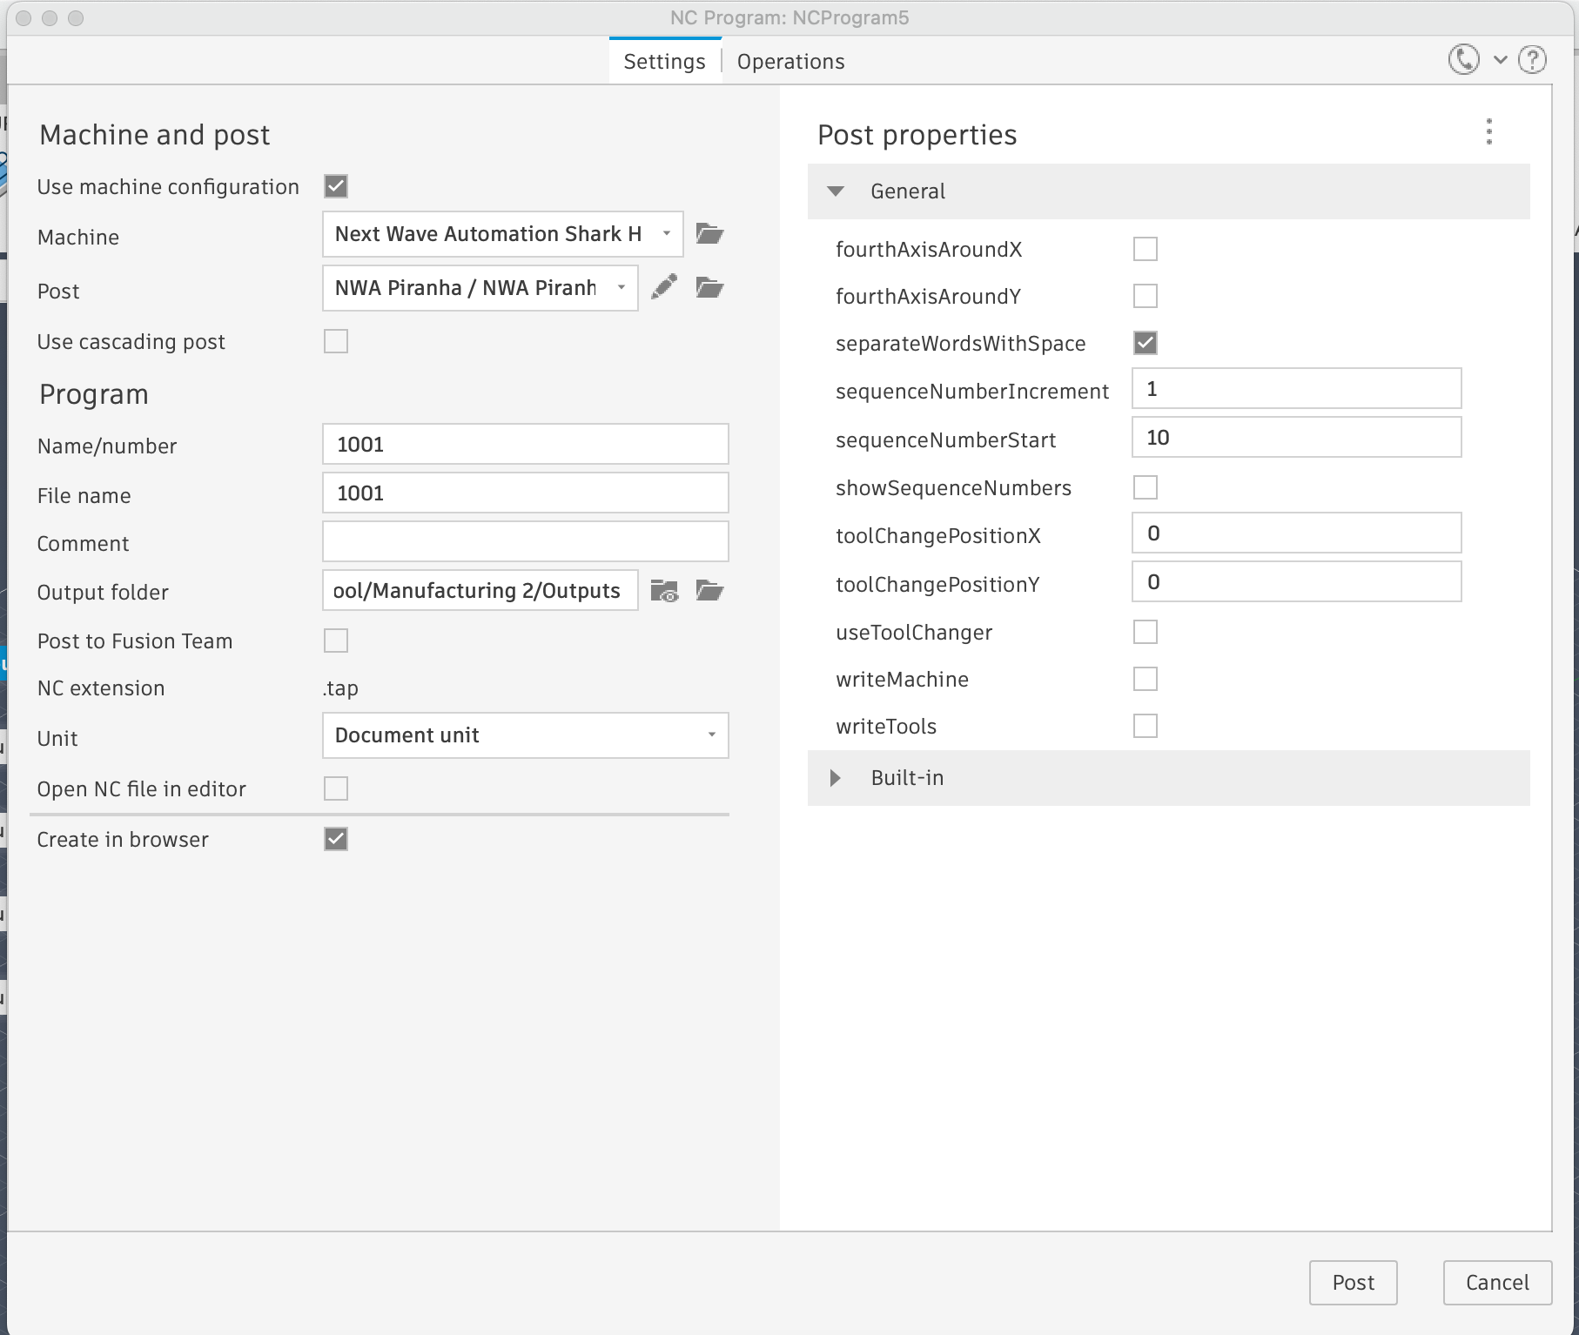Click the Post button
Viewport: 1579px width, 1335px height.
click(x=1354, y=1283)
